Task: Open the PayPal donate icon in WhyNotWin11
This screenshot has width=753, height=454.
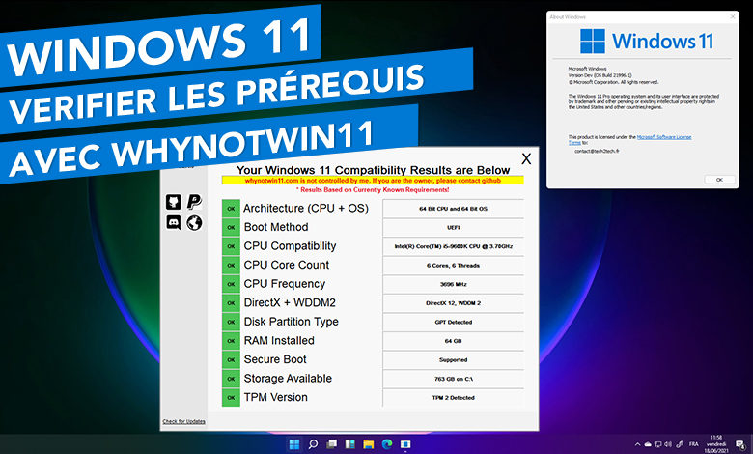Action: [x=194, y=202]
